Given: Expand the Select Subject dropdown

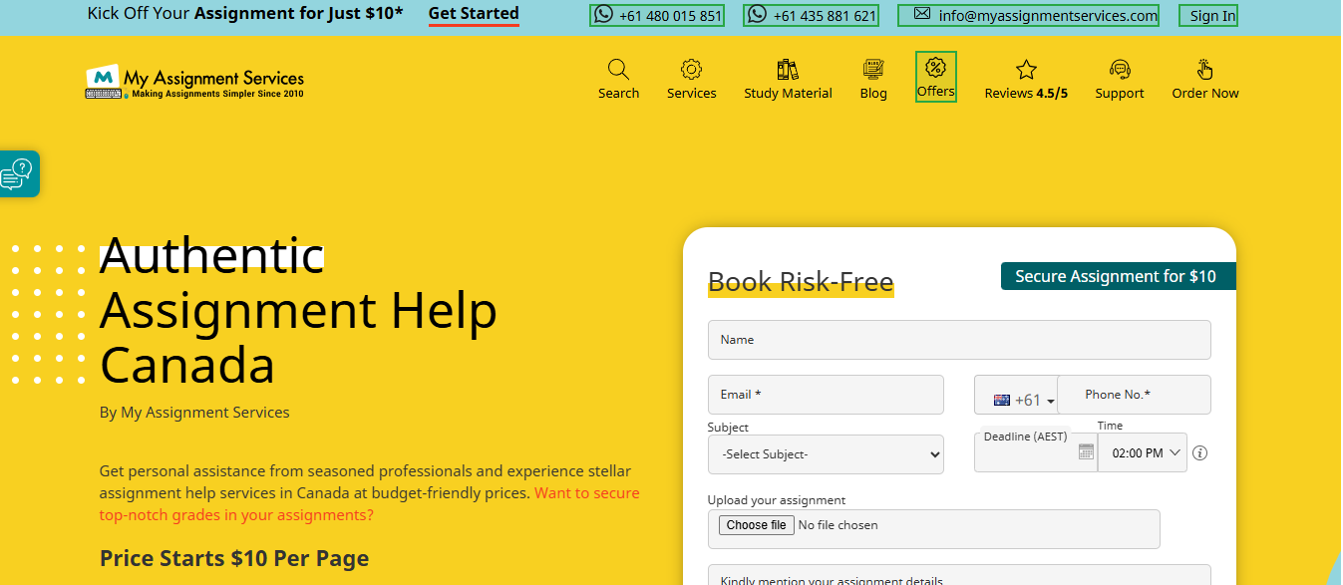Looking at the screenshot, I should click(825, 454).
